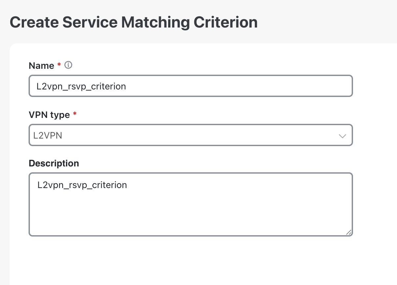Viewport: 397px width, 285px height.
Task: Click the Name field label
Action: 42,65
